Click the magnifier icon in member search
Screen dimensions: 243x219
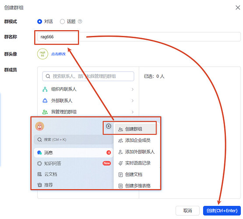[48, 76]
